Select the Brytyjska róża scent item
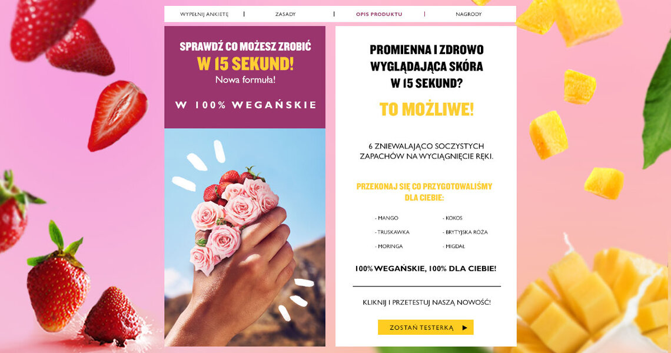 [x=465, y=232]
